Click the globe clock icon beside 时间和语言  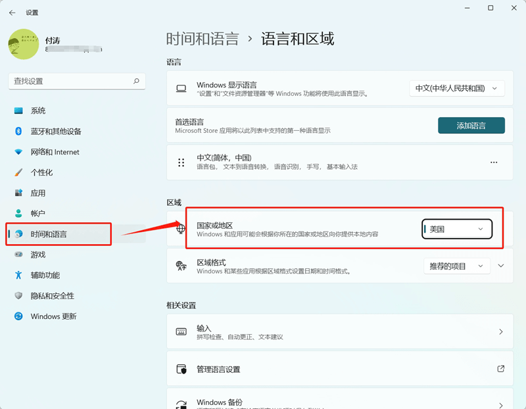[x=18, y=234]
